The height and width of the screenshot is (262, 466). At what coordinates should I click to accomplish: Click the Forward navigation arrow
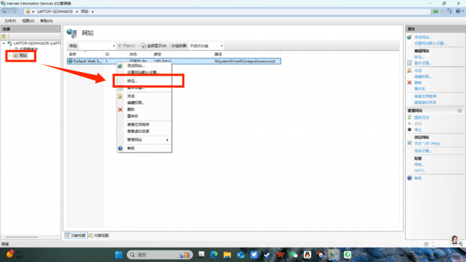(14, 12)
